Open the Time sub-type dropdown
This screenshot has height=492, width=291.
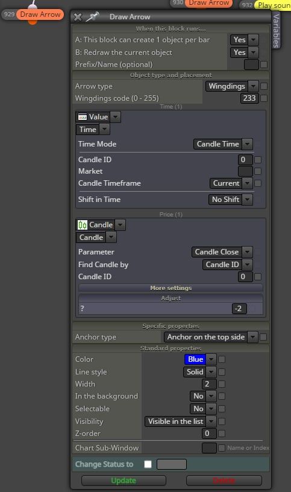click(93, 129)
